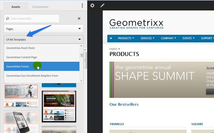This screenshot has width=214, height=133.
Task: Go to home icon in Geometrixx navigation
Action: tap(111, 38)
